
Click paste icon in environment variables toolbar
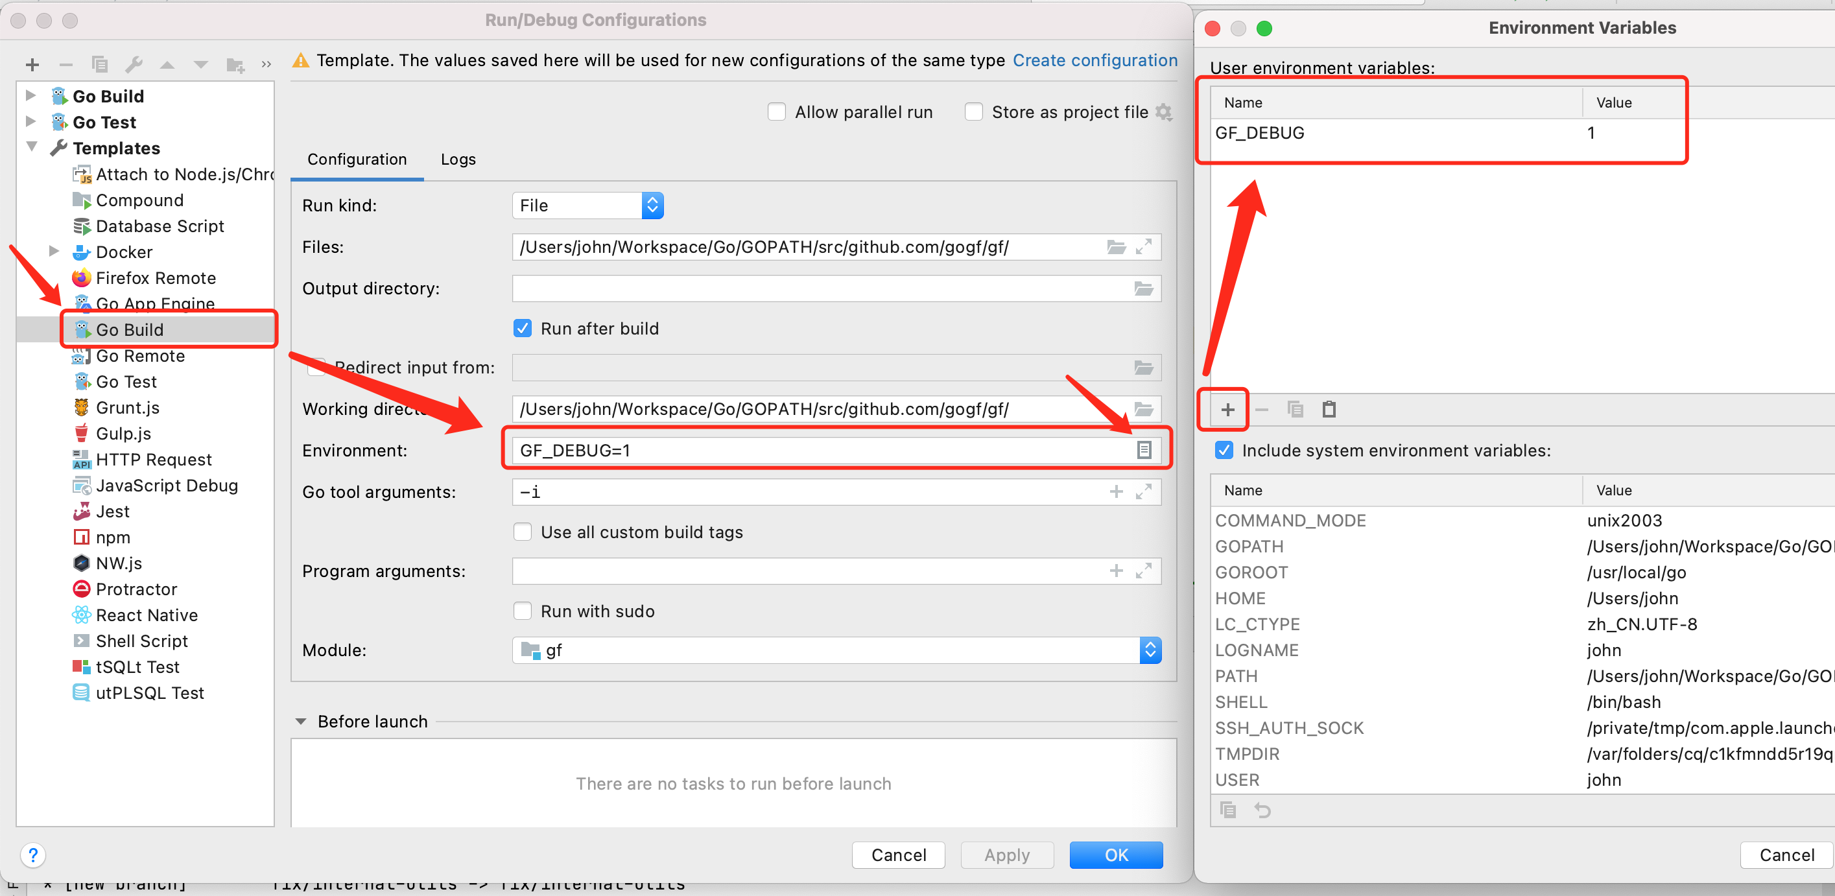click(x=1329, y=410)
